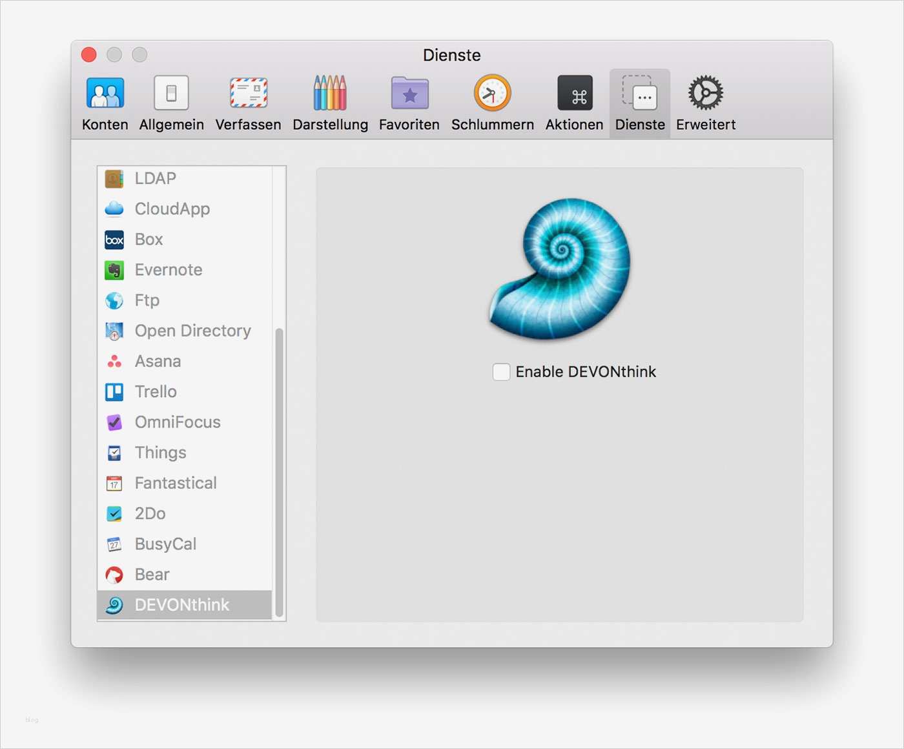Viewport: 904px width, 749px height.
Task: Click the DEVONthink nautilus shell logo
Action: 560,269
